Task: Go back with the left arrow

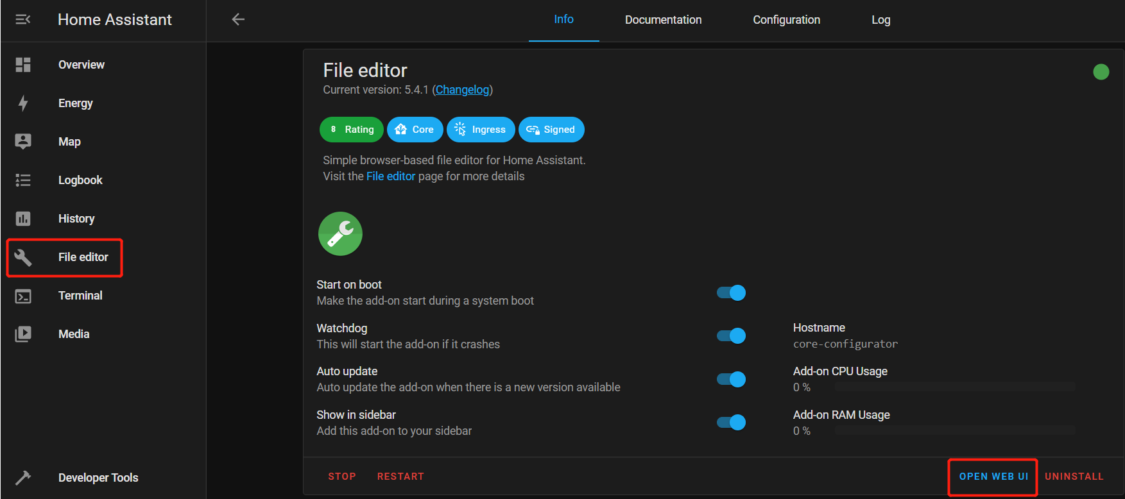Action: 238,19
